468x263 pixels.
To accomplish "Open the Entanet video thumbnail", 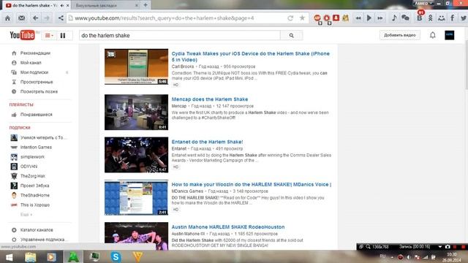I will 137,155.
